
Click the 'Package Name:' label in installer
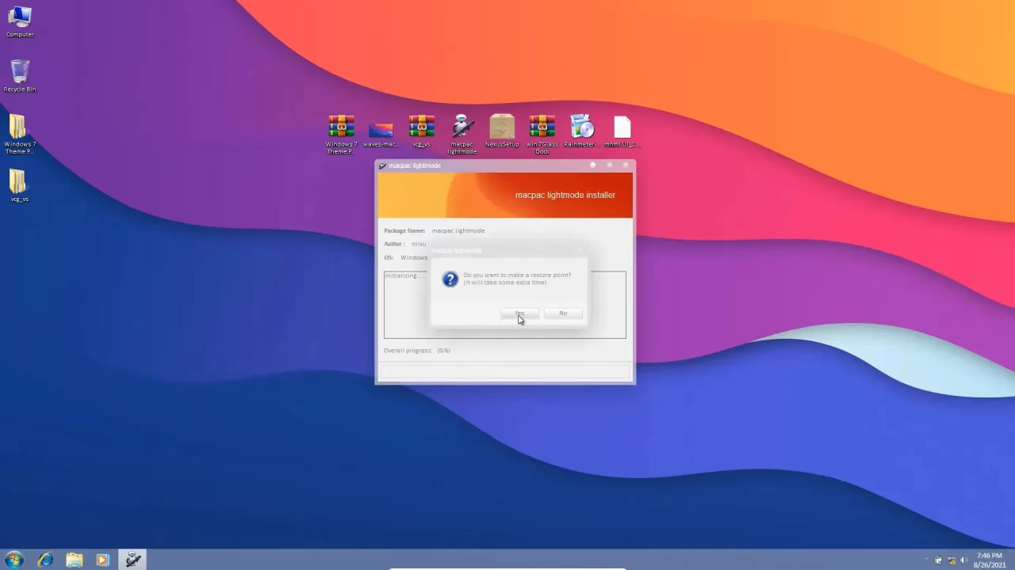click(x=404, y=230)
